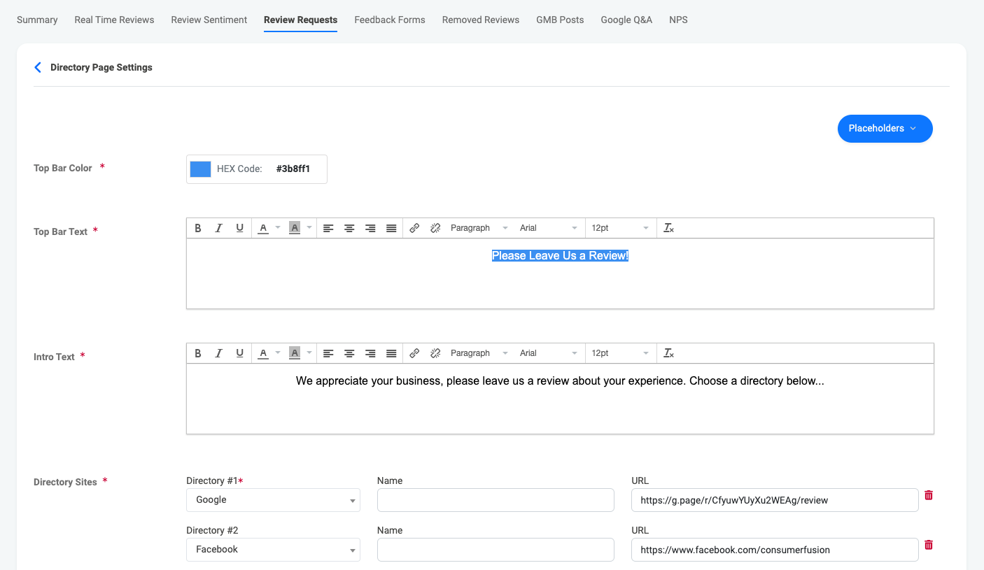Click the blue Top Bar Color swatch
The height and width of the screenshot is (570, 984).
pyautogui.click(x=201, y=169)
